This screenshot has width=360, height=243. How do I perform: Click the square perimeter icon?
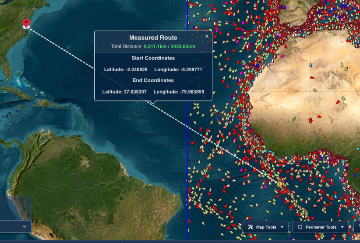pos(300,227)
